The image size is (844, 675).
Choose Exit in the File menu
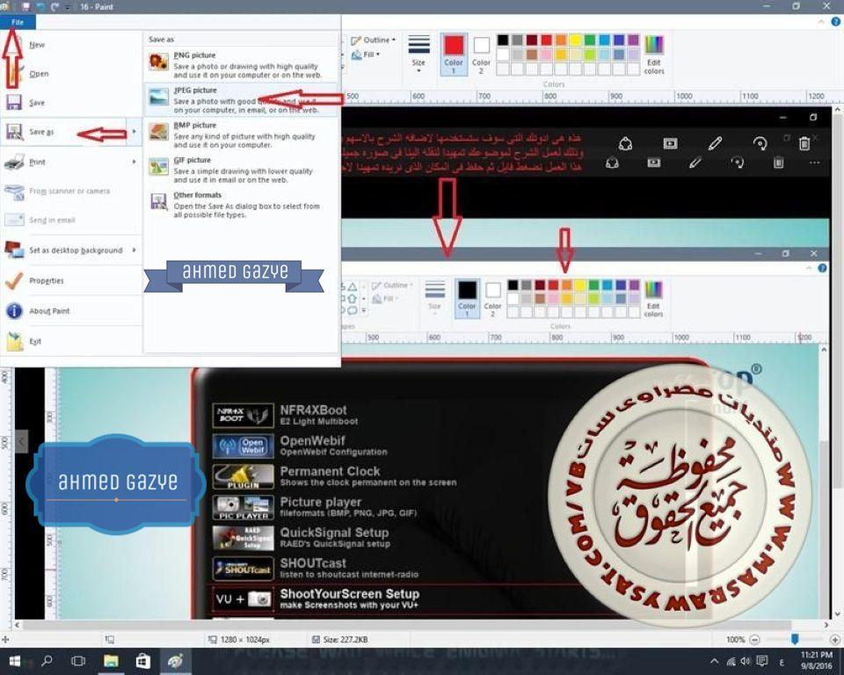click(71, 341)
